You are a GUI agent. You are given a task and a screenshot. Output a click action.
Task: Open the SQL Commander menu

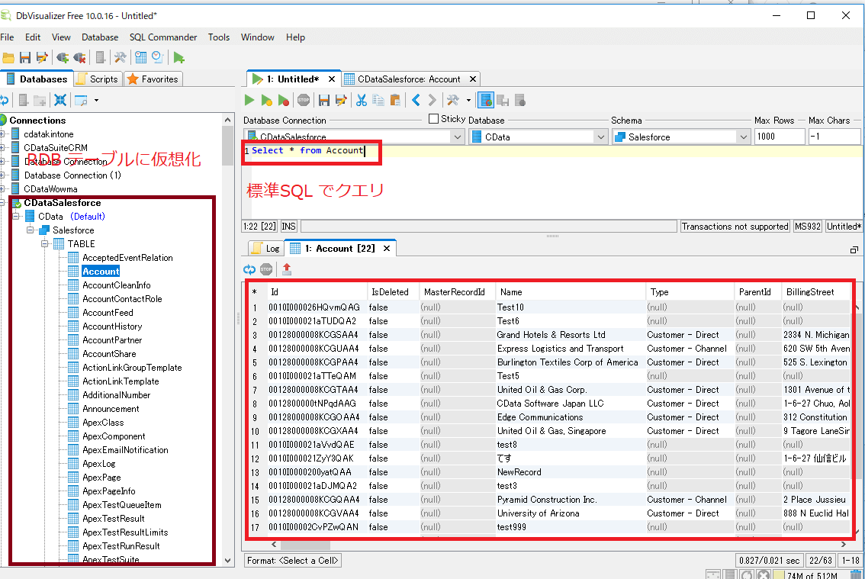(162, 37)
